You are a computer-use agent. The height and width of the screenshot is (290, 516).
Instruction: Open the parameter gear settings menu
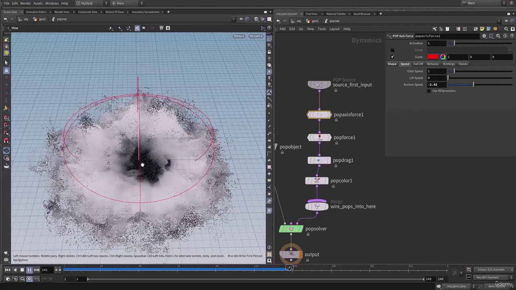click(484, 36)
